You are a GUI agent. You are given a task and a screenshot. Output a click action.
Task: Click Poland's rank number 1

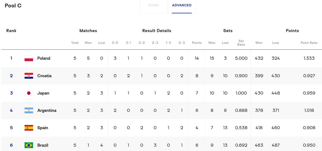click(x=11, y=58)
